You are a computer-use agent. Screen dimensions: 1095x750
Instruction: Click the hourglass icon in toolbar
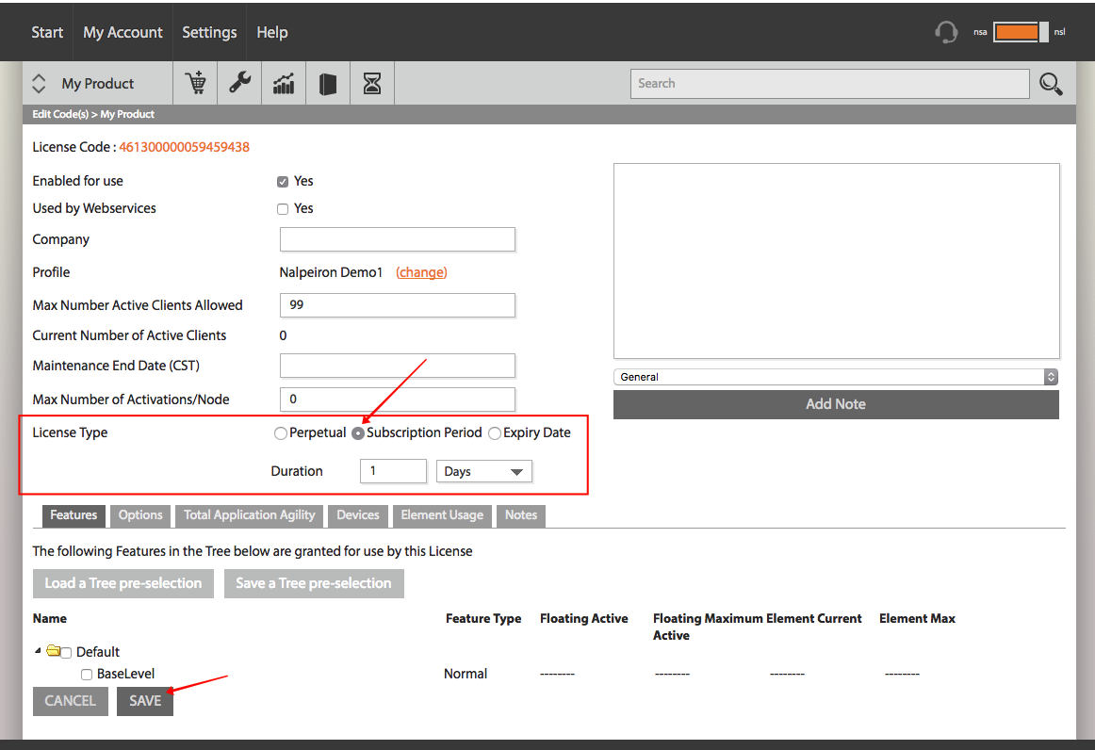[372, 84]
